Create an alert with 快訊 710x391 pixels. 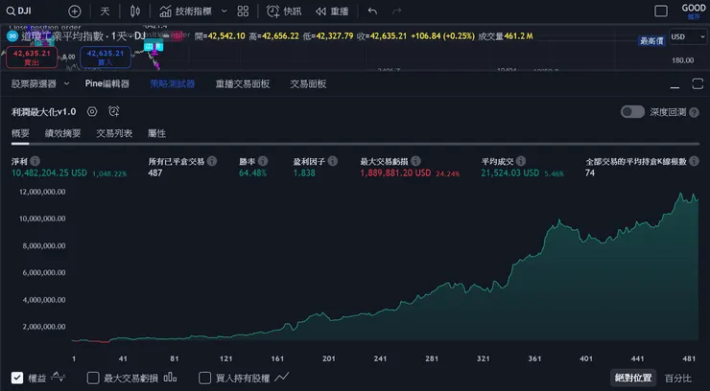click(284, 11)
